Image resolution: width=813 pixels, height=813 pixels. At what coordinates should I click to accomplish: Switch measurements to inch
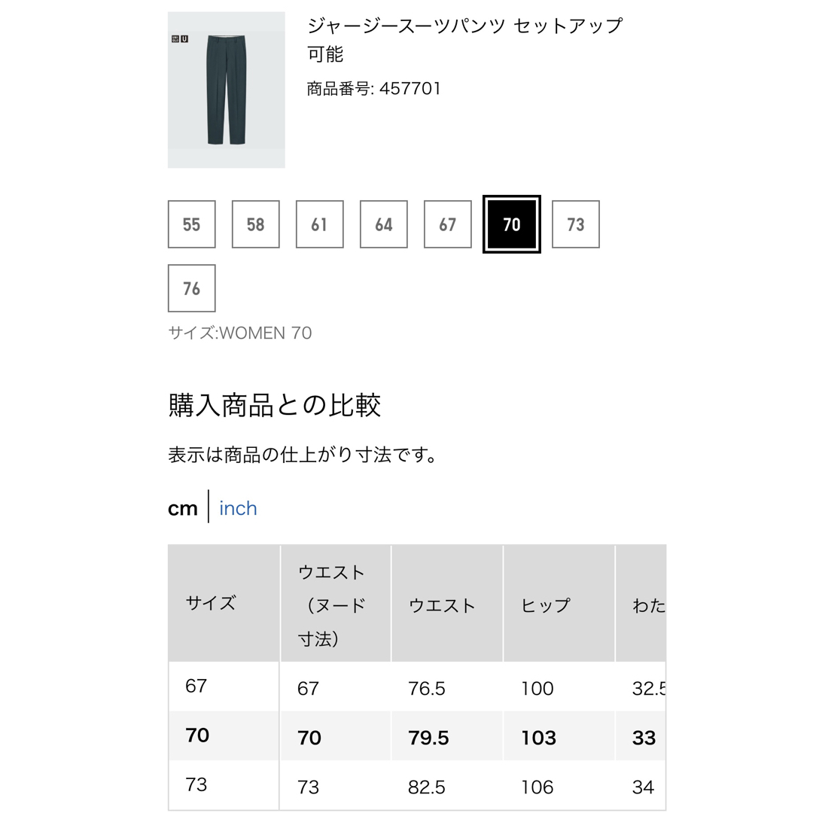[238, 508]
